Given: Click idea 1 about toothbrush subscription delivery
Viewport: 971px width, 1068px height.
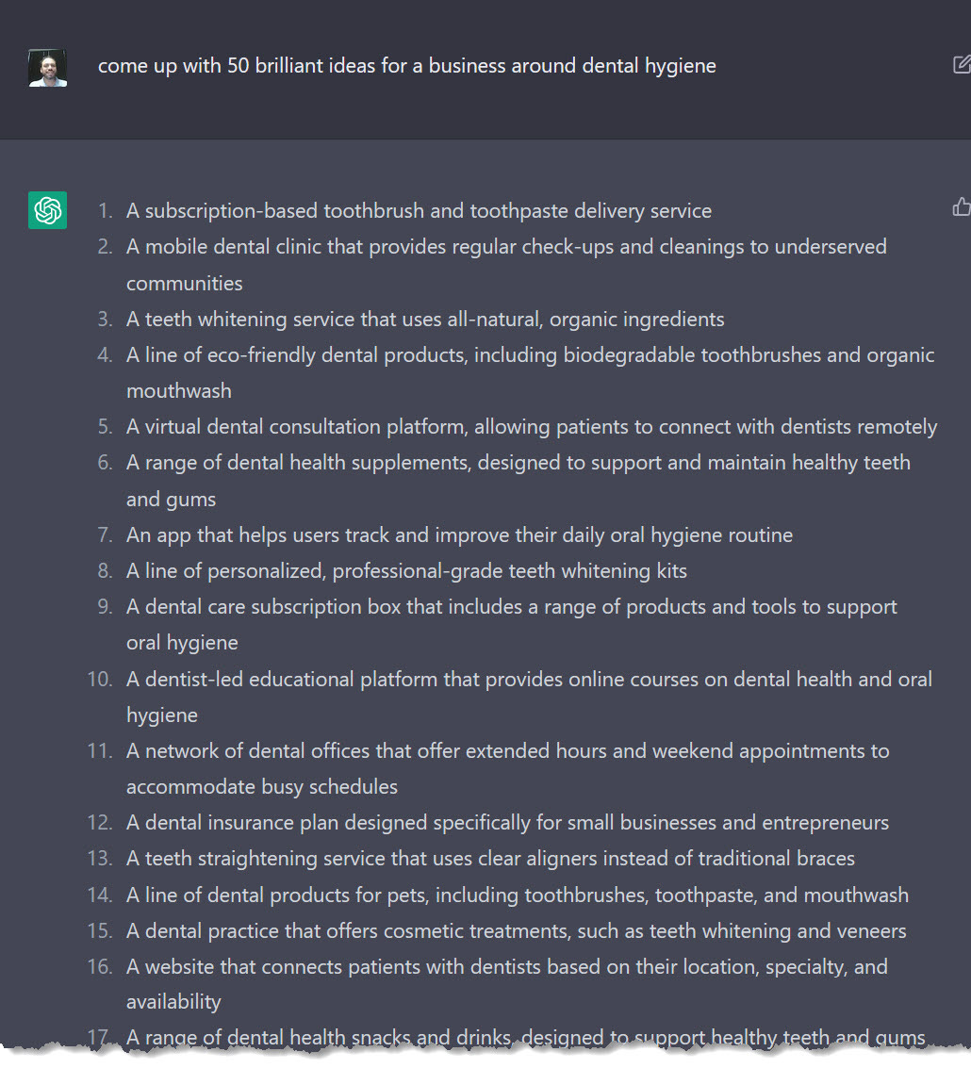Looking at the screenshot, I should tap(419, 210).
